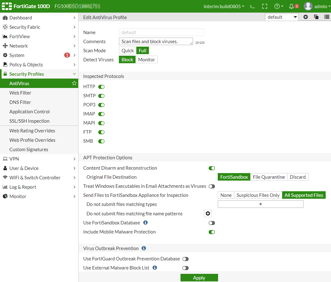
Task: Toggle Include Mobile Malware Protection
Action: tap(212, 232)
